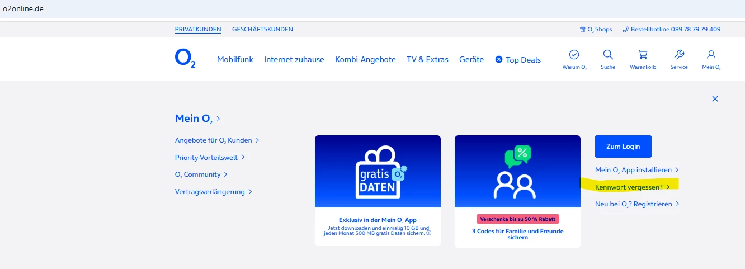Click the info icon under gratis Daten text
745x269 pixels.
429,233
